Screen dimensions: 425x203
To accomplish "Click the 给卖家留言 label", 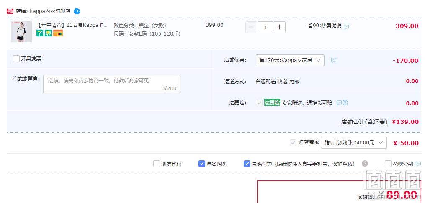I will click(x=26, y=79).
